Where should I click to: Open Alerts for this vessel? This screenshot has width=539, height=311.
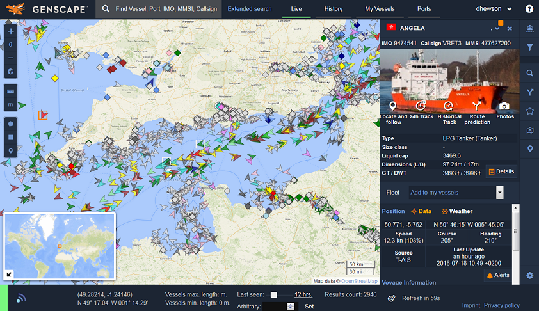(x=499, y=275)
